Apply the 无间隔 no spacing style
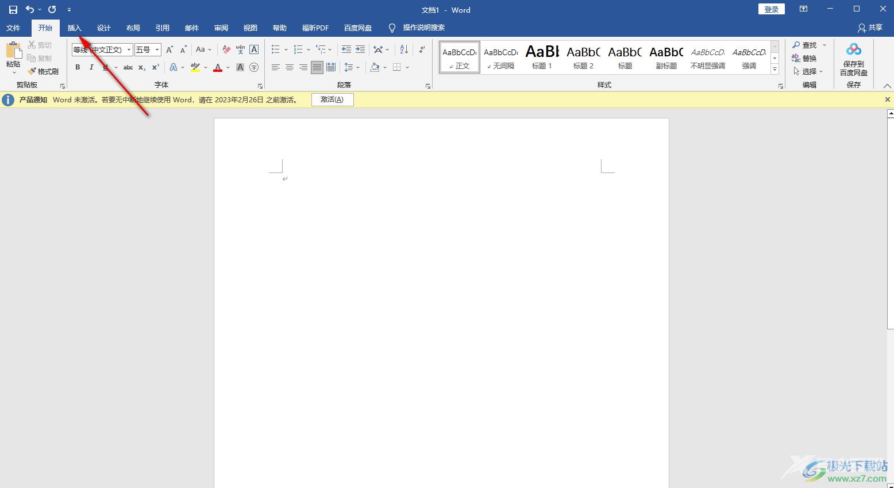894x488 pixels. [x=500, y=57]
